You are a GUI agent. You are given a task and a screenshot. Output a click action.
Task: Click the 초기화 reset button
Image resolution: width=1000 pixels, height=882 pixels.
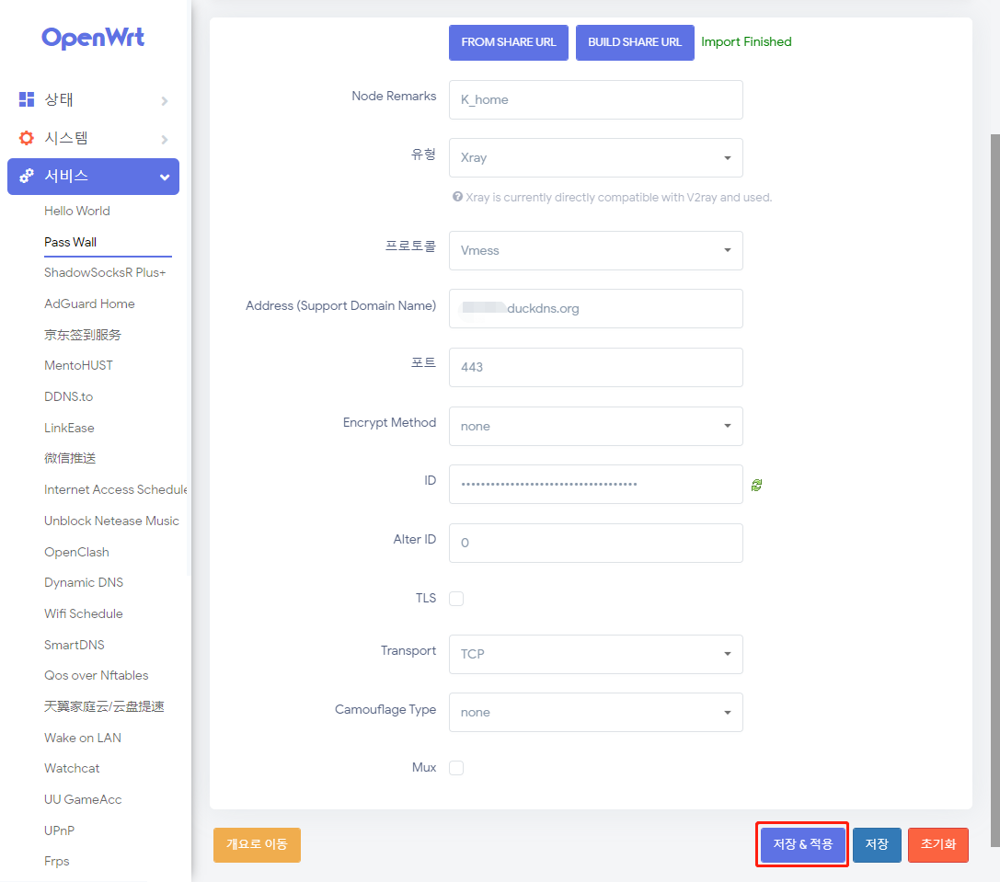pyautogui.click(x=938, y=844)
